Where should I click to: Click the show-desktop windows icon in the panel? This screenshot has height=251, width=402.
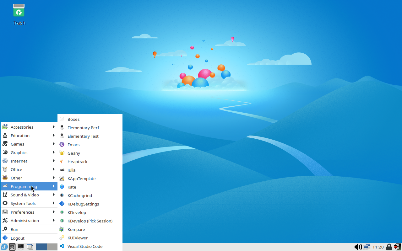pyautogui.click(x=30, y=247)
